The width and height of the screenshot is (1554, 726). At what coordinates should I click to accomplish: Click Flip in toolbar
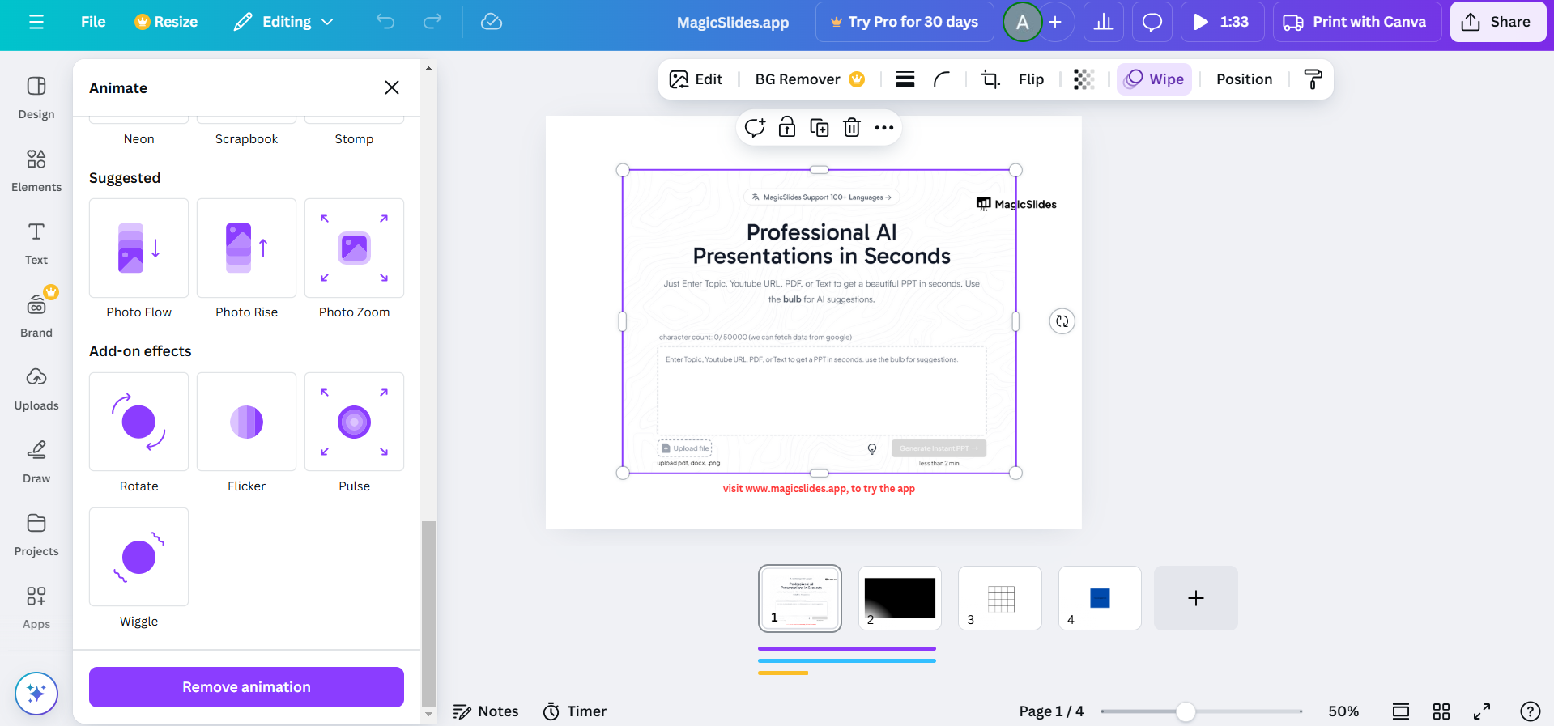1031,79
